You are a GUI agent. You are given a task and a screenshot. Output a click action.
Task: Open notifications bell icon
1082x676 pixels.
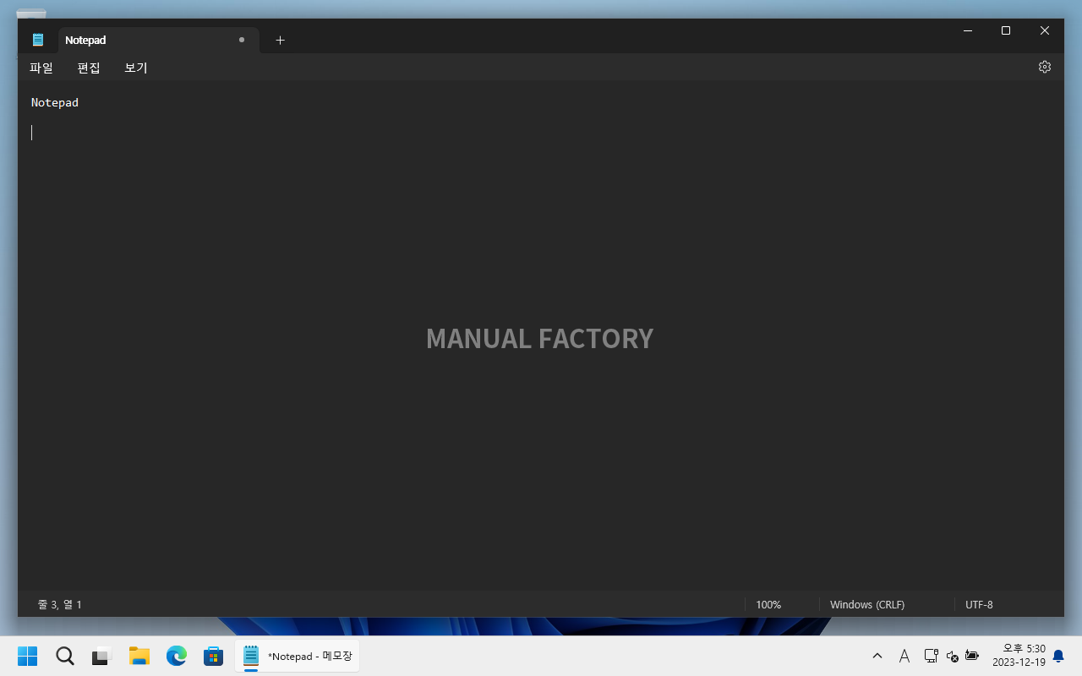tap(1058, 656)
